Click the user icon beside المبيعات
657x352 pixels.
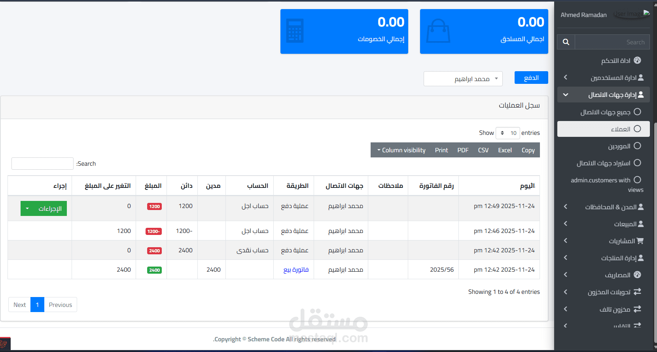pos(641,224)
